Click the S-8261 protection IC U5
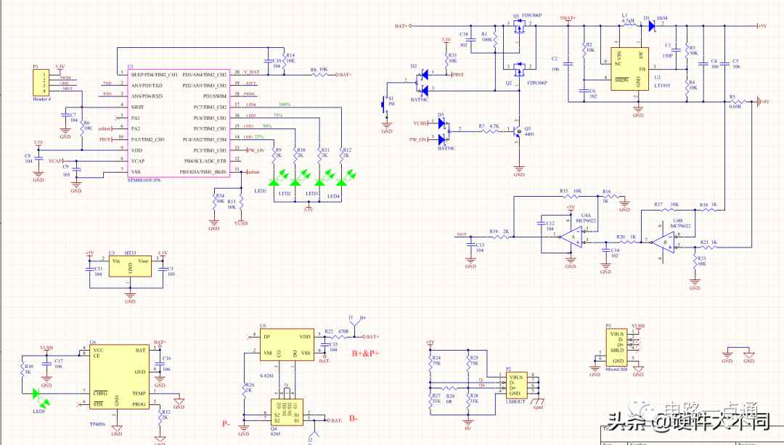784x445 pixels. pos(287,344)
